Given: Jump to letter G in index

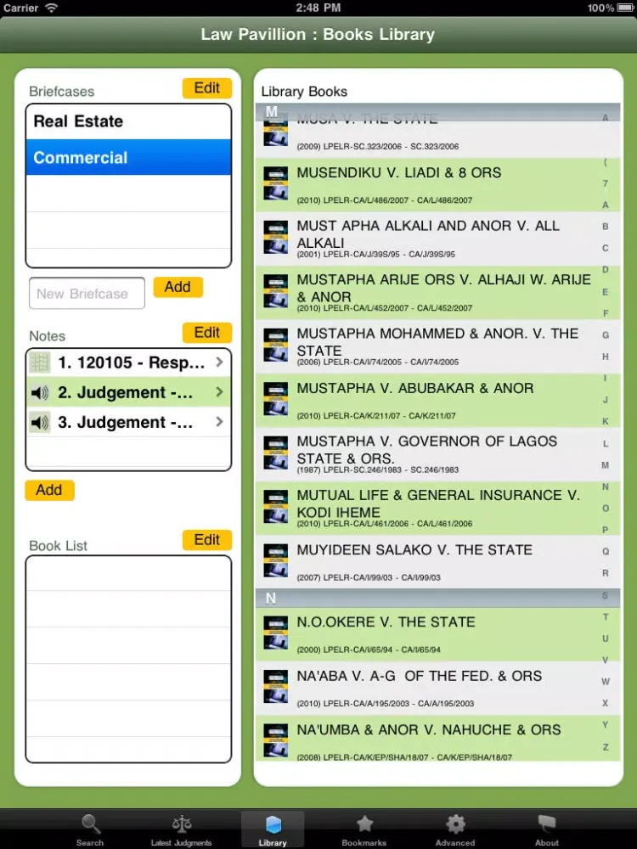Looking at the screenshot, I should [605, 335].
